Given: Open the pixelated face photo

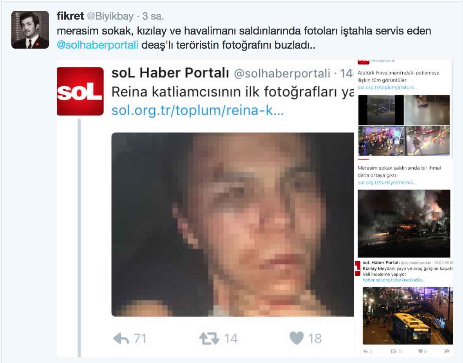Looking at the screenshot, I should coord(233,225).
